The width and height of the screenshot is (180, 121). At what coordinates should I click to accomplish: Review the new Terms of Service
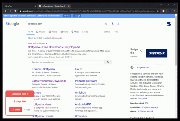click(67, 16)
